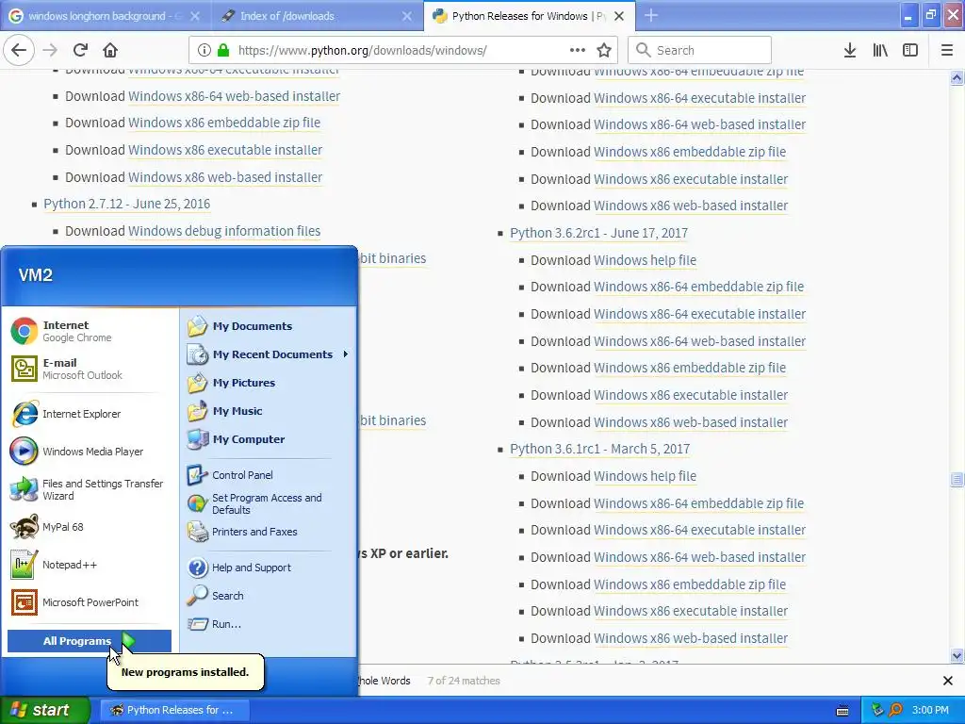Viewport: 965px width, 724px height.
Task: Open on-screen keyboard tray icon
Action: pos(842,711)
